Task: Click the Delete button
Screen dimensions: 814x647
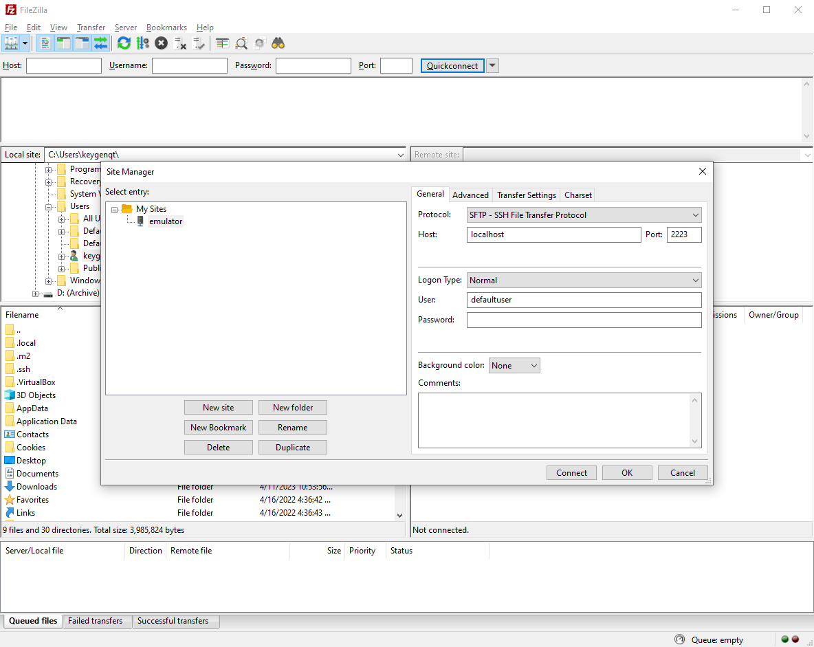Action: (219, 448)
